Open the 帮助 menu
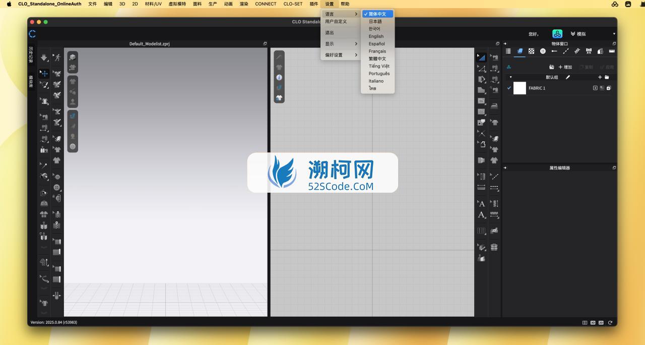 [345, 4]
